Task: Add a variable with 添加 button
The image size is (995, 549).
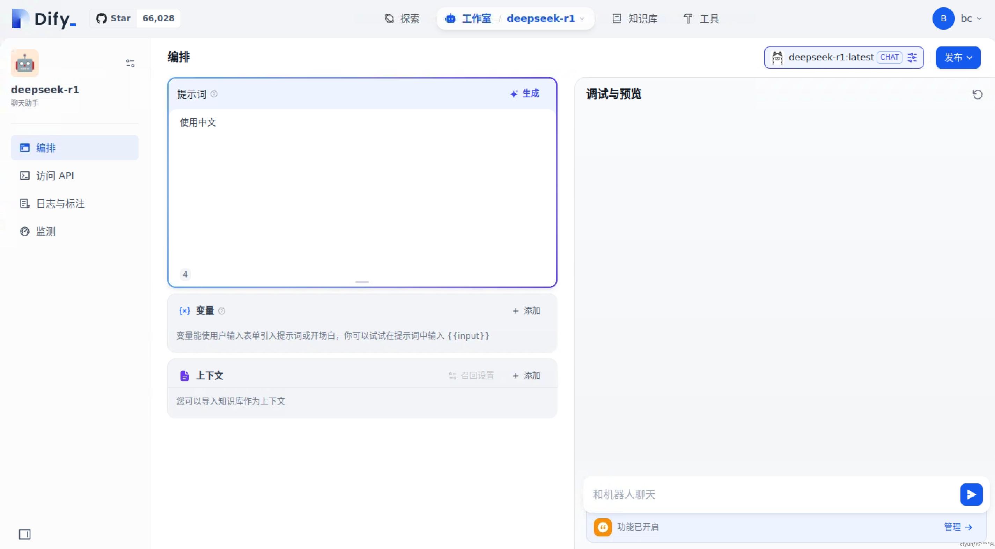Action: click(526, 311)
